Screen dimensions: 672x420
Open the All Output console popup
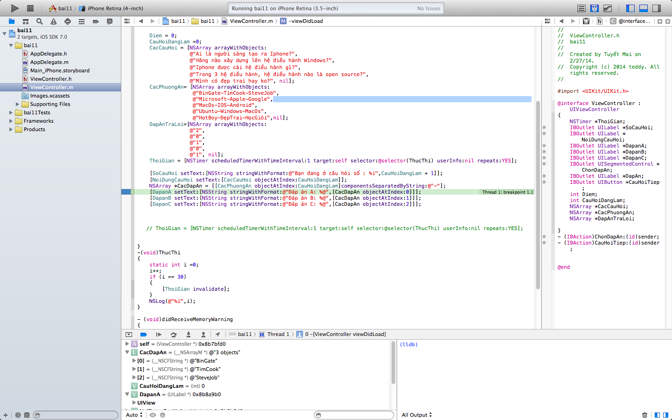click(x=417, y=415)
